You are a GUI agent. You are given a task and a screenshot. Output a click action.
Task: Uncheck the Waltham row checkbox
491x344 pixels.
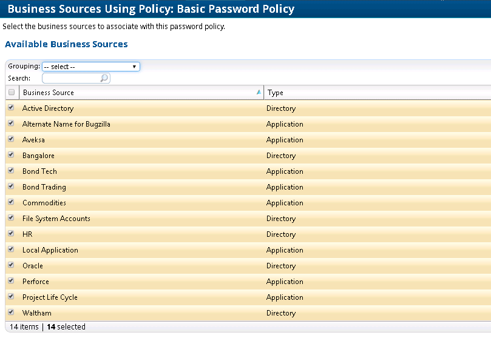tap(11, 313)
